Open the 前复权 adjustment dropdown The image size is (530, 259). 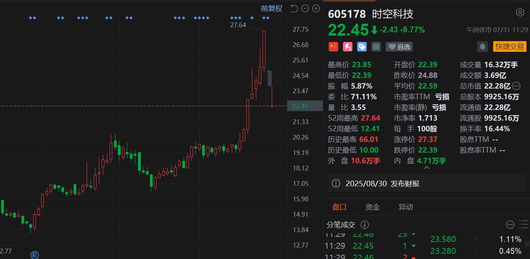coord(272,8)
